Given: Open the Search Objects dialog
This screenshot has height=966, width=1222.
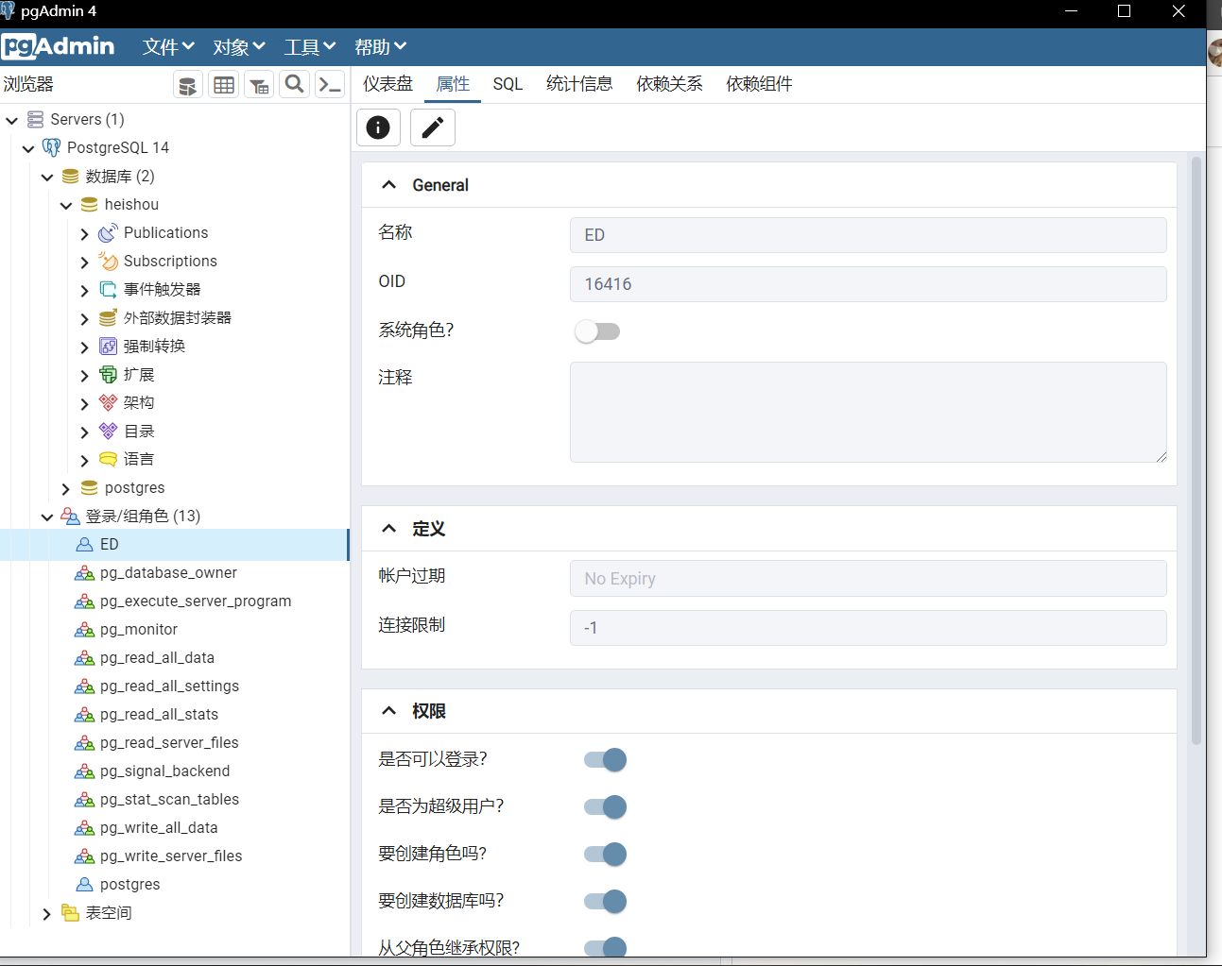Looking at the screenshot, I should tap(294, 84).
